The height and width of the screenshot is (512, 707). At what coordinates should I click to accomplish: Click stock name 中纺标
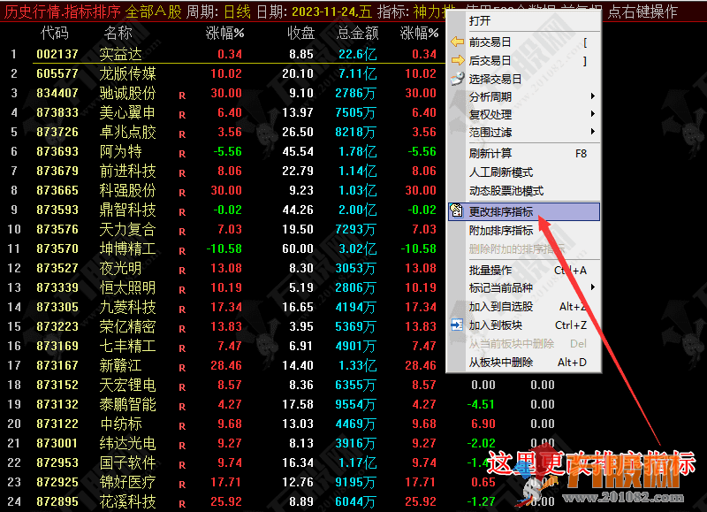click(x=120, y=424)
